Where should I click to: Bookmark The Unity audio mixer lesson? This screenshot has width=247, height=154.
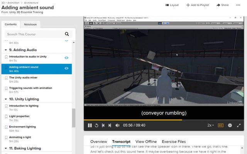6,78
